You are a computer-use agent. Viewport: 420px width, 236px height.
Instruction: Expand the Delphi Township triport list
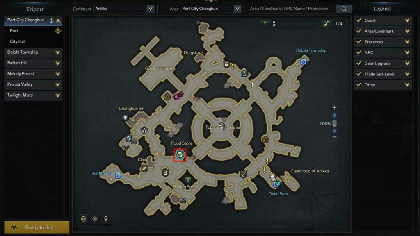(33, 52)
